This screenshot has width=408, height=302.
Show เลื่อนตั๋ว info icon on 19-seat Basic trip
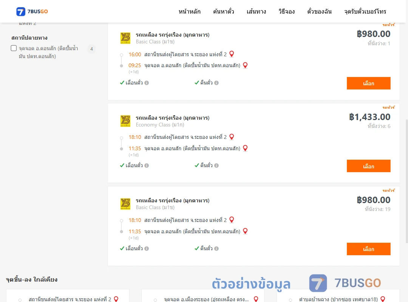tap(147, 248)
